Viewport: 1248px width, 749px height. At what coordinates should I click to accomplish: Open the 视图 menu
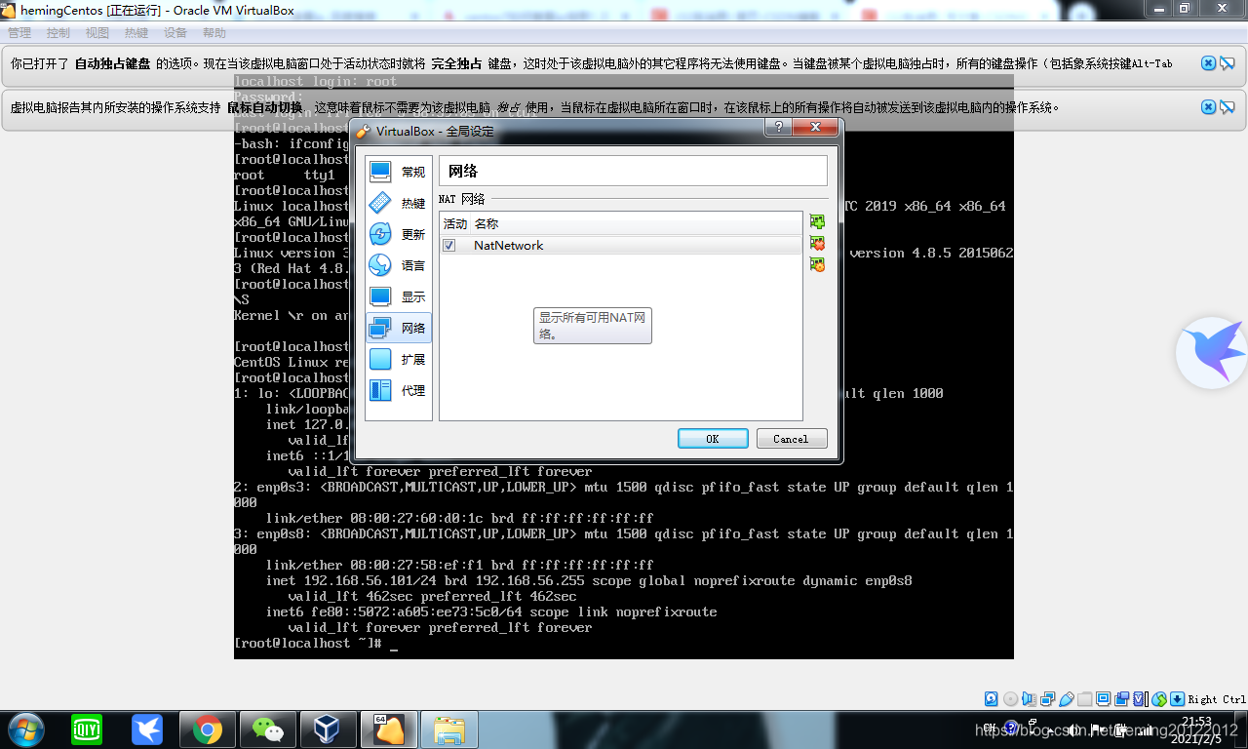click(97, 33)
